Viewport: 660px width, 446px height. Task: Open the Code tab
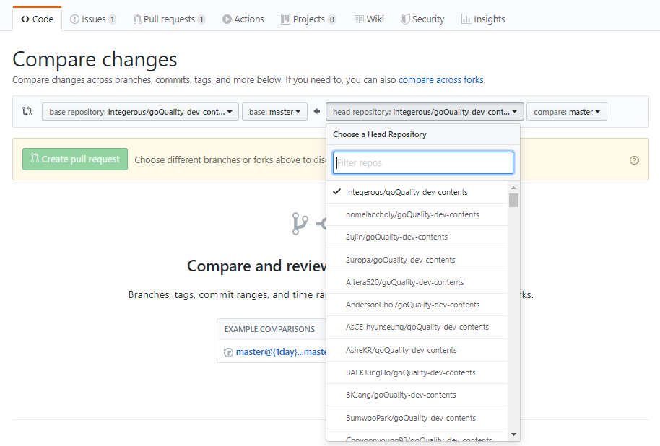37,19
